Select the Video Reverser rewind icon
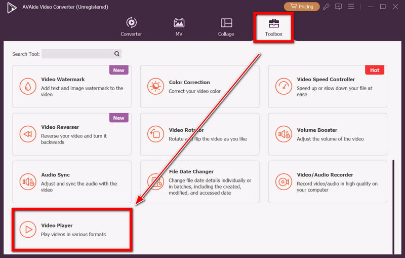Viewport: 405px width, 258px height. point(28,134)
